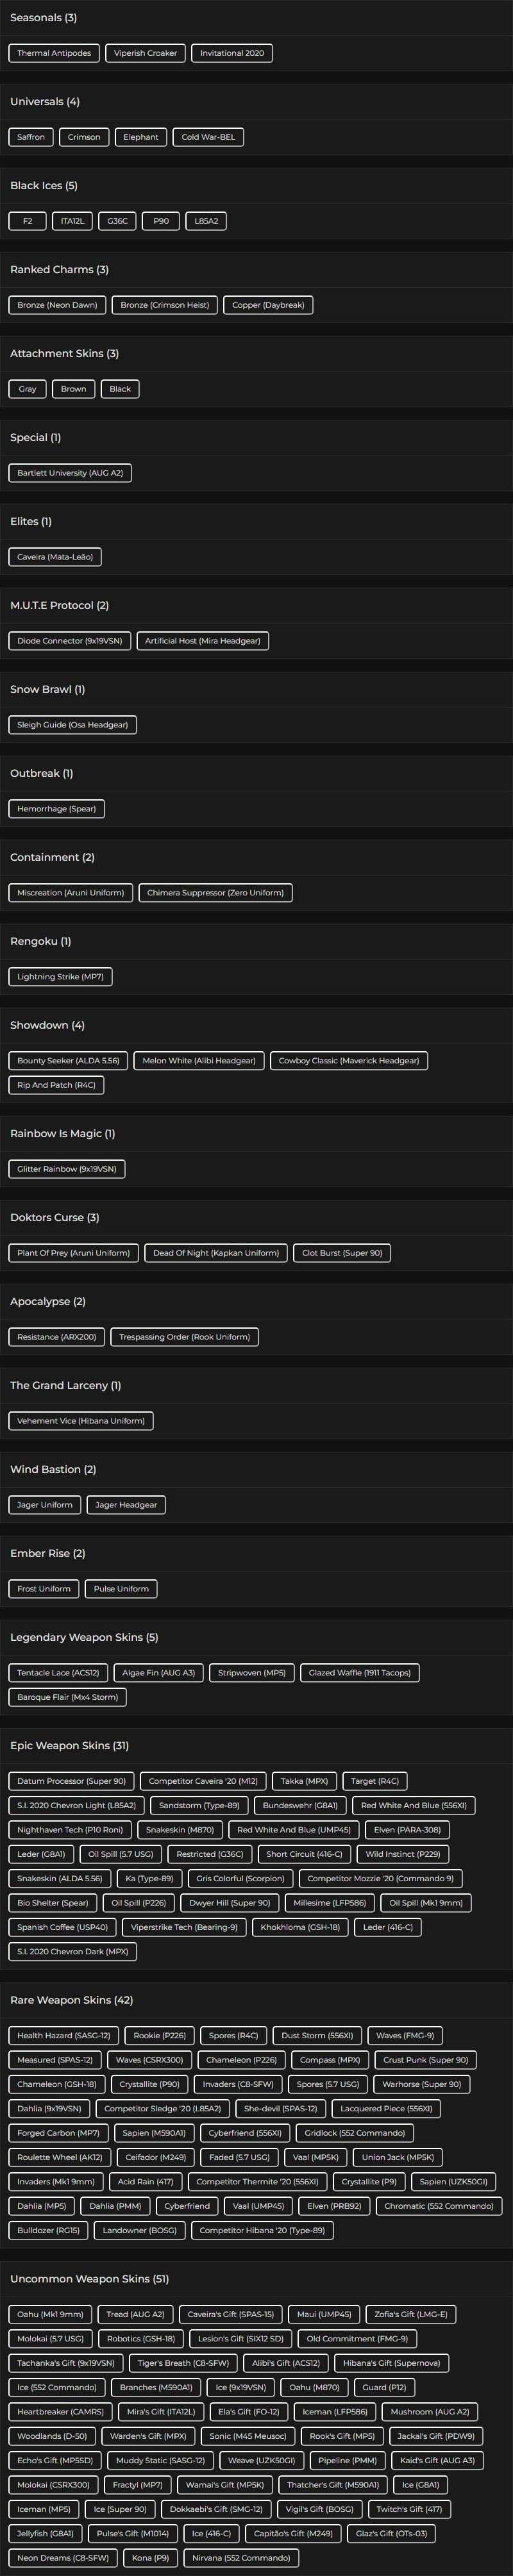Click the Brown attachment skin tag

point(73,389)
